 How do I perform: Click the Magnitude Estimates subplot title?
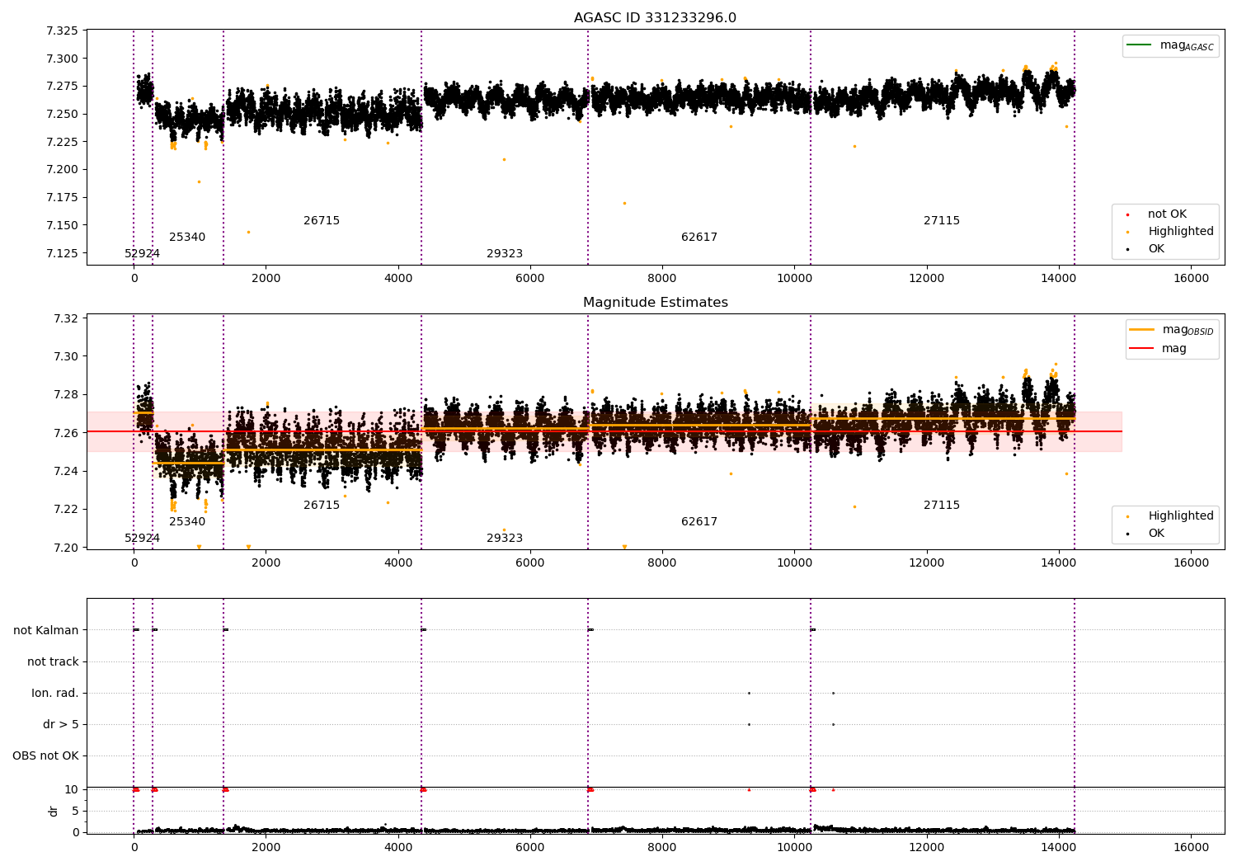pos(655,303)
